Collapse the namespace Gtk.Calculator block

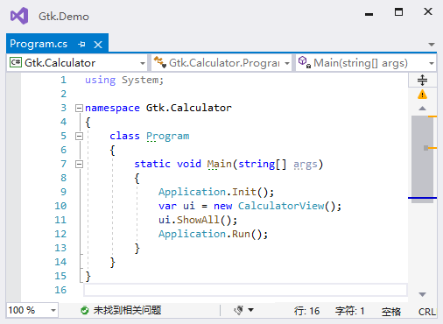[x=79, y=109]
